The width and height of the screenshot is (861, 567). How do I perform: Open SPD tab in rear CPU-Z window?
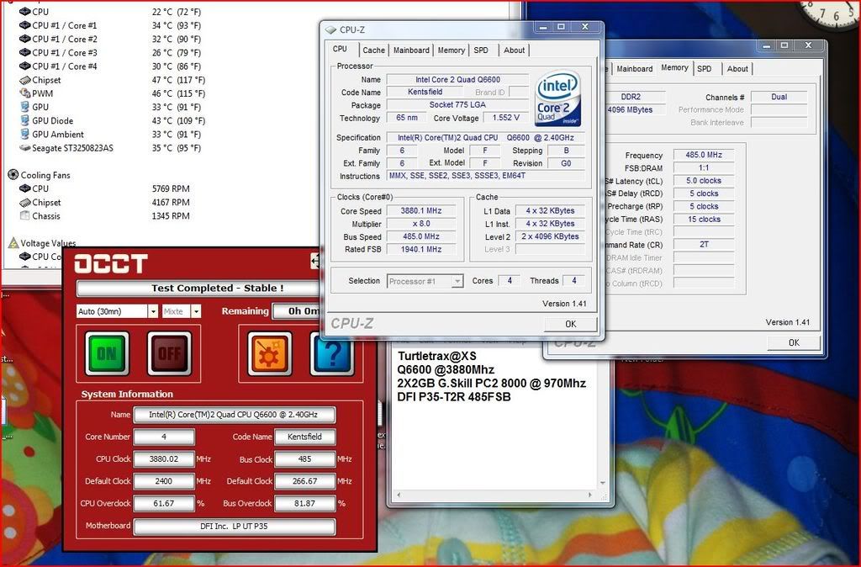tap(705, 69)
